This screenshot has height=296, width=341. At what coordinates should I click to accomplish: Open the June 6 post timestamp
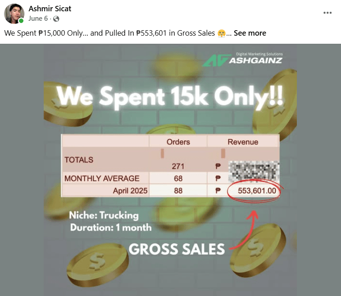pyautogui.click(x=38, y=18)
